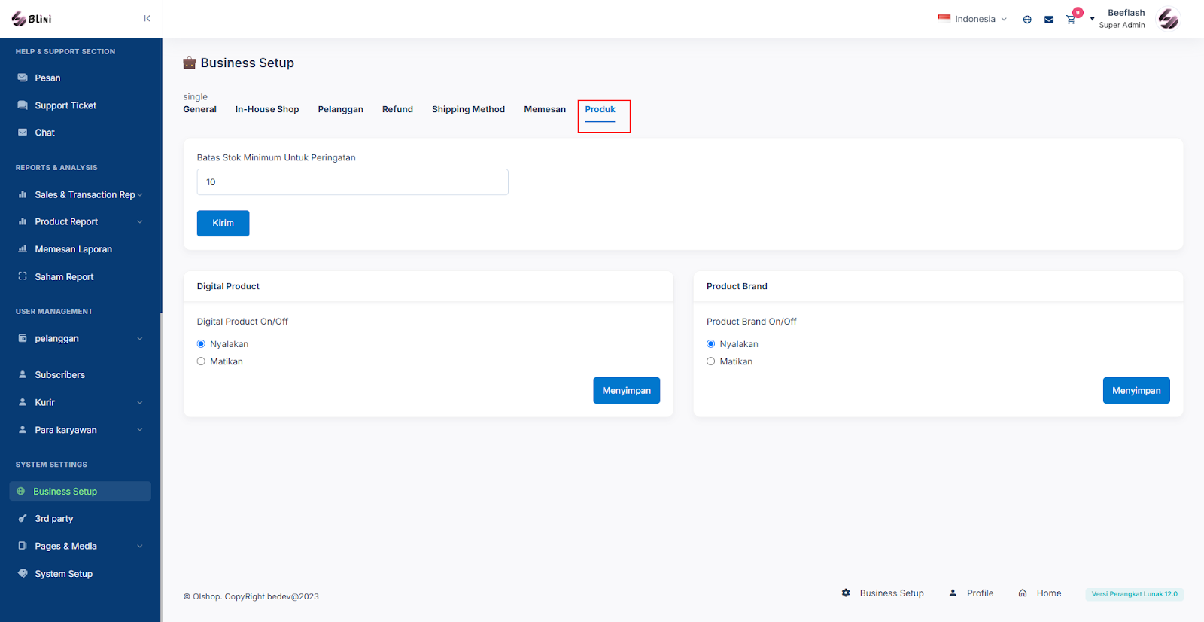Expand the Sales & Transaction Rep menu chevron
Screen dimensions: 1204x622
pos(140,194)
